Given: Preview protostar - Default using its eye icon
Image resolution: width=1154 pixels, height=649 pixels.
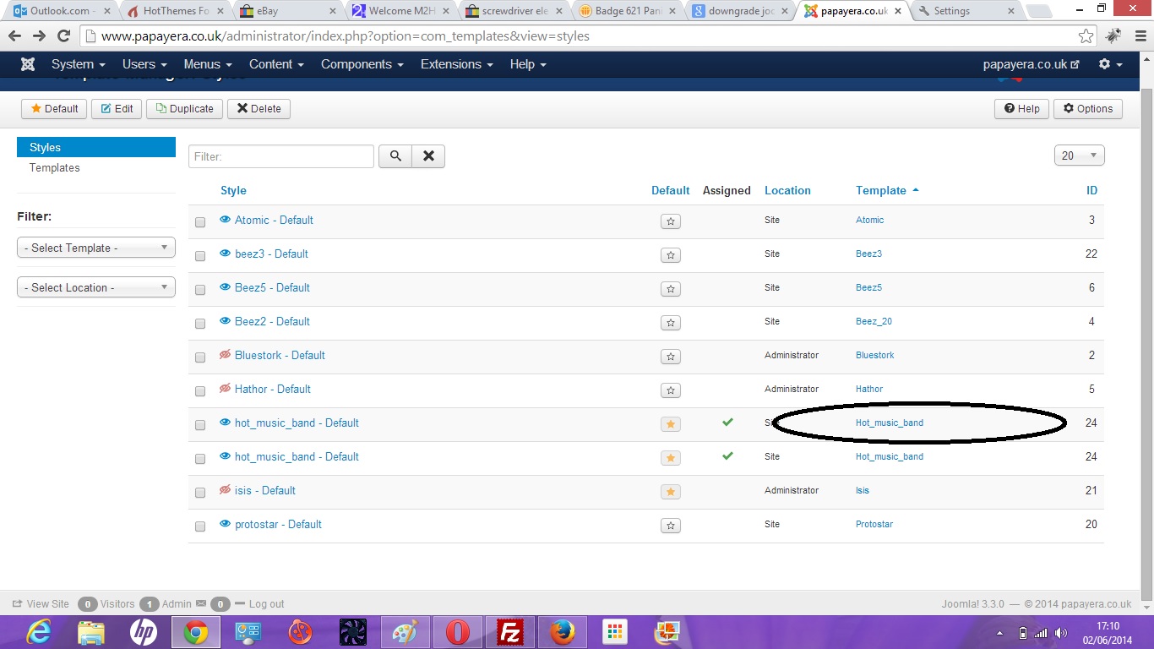Looking at the screenshot, I should coord(225,524).
